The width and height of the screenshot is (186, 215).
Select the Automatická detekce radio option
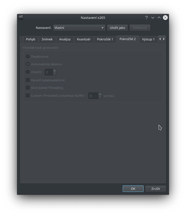click(x=28, y=64)
